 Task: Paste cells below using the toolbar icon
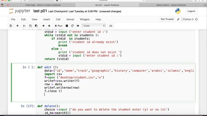(36, 26)
